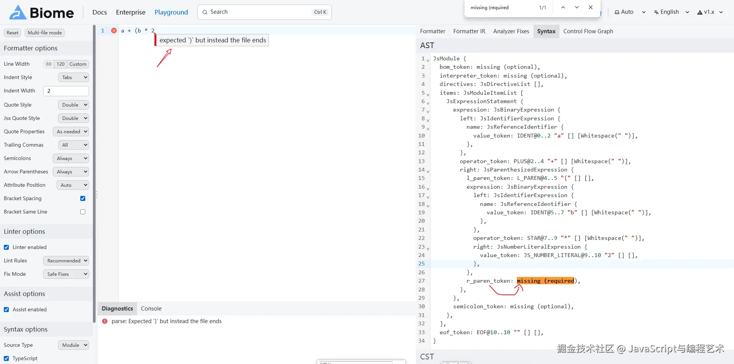Open Indent Style dropdown
This screenshot has width=734, height=364.
[x=73, y=77]
